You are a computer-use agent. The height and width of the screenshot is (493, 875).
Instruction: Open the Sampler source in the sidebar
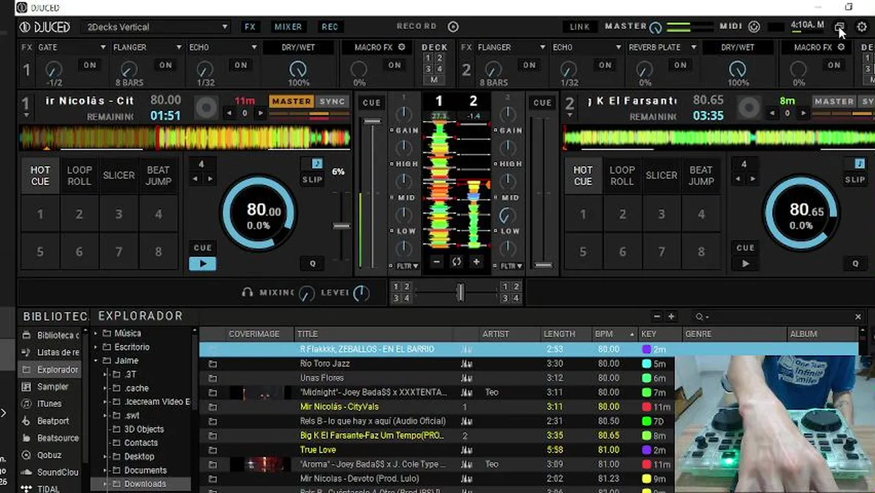[x=51, y=386]
